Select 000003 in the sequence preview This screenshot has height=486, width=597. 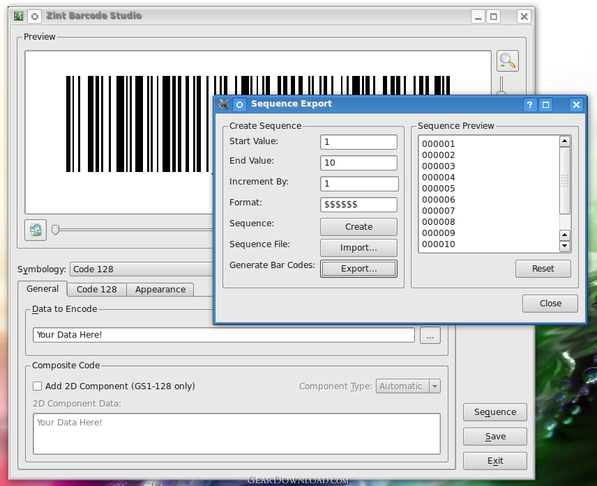[438, 166]
